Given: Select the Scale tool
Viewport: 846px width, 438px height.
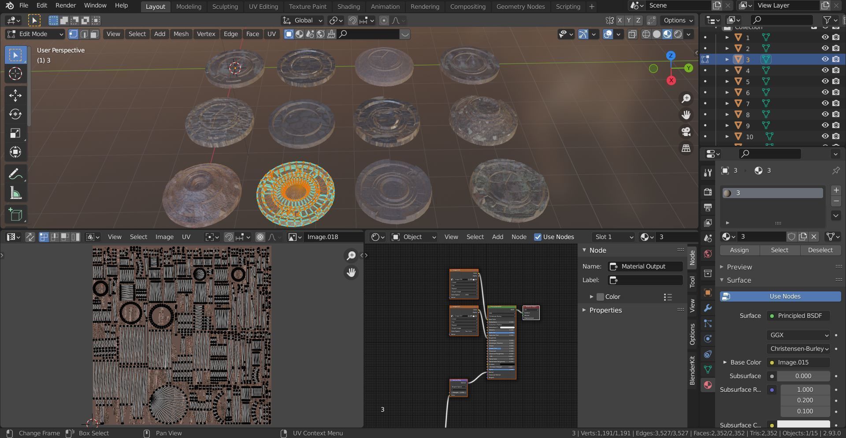Looking at the screenshot, I should [x=15, y=133].
